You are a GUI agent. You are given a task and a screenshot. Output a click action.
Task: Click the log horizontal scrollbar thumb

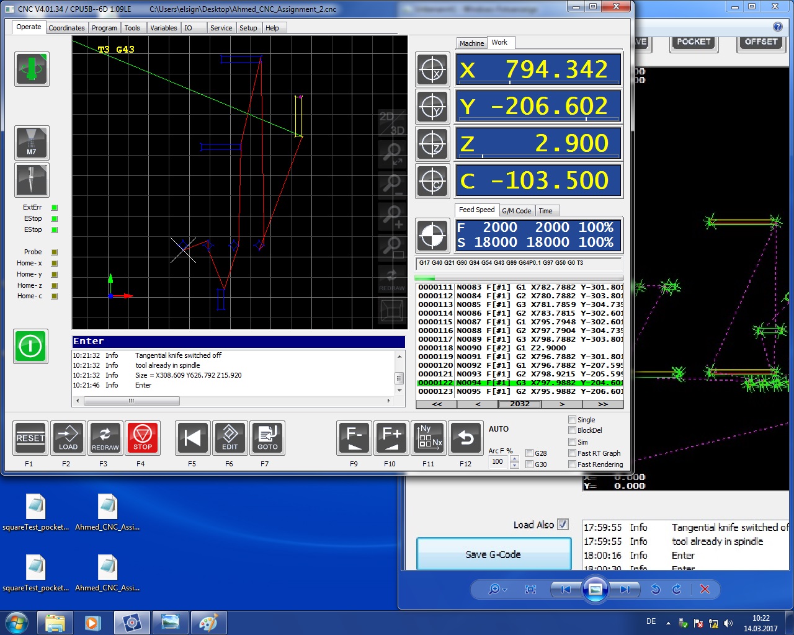[x=132, y=401]
